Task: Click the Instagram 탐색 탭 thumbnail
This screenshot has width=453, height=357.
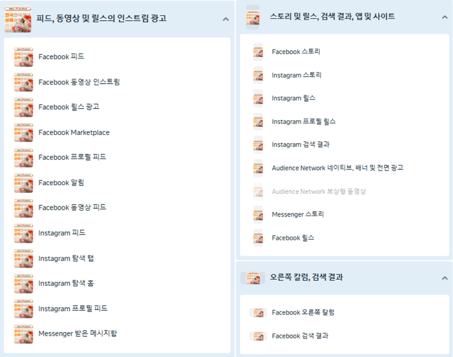Action: [x=24, y=259]
